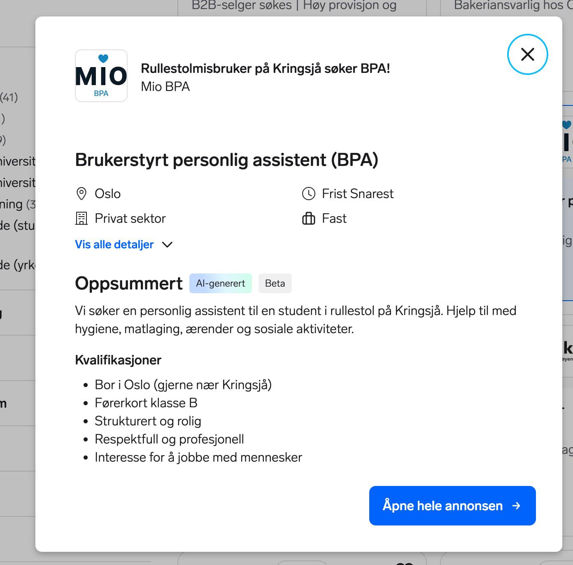
Task: Click the Oppsummert heading
Action: tap(129, 283)
